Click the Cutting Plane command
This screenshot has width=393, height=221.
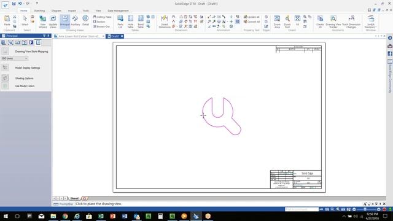tap(103, 17)
